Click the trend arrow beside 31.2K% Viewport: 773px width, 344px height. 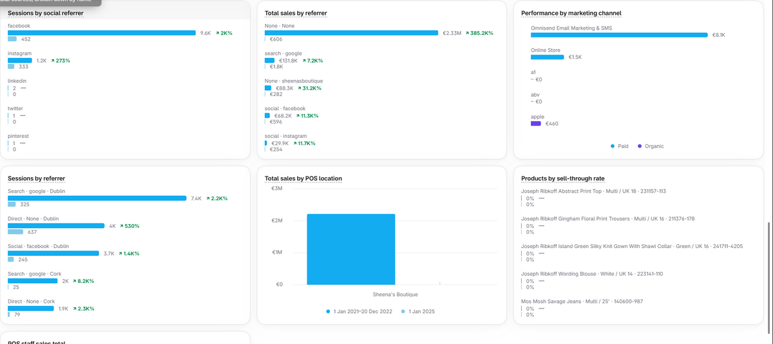click(x=299, y=88)
